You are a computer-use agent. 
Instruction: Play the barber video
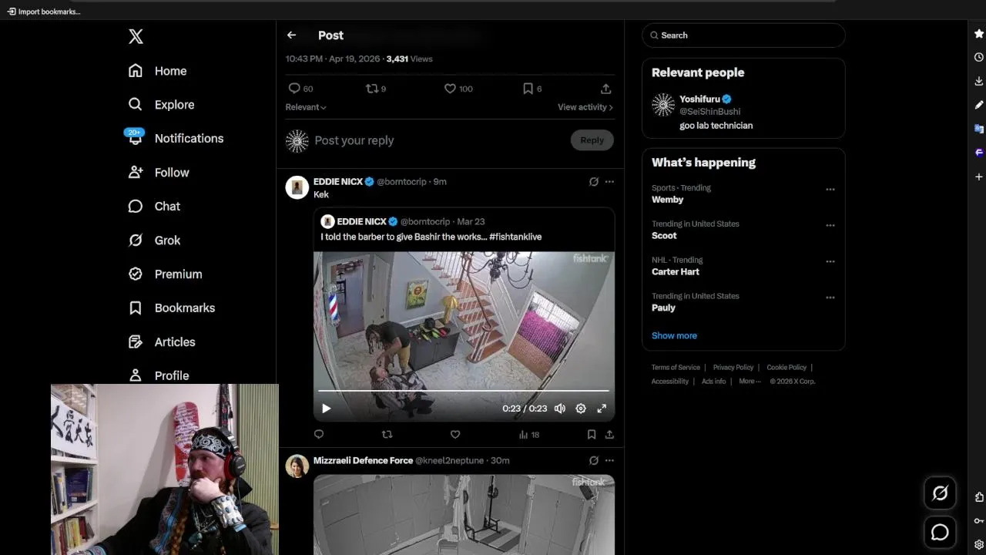click(326, 409)
